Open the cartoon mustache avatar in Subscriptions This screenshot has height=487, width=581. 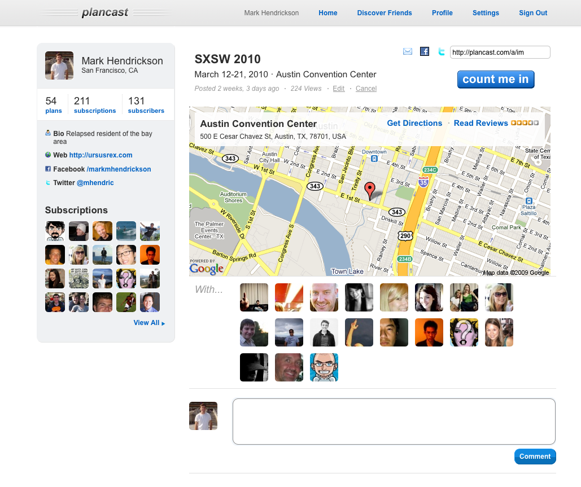click(x=55, y=231)
